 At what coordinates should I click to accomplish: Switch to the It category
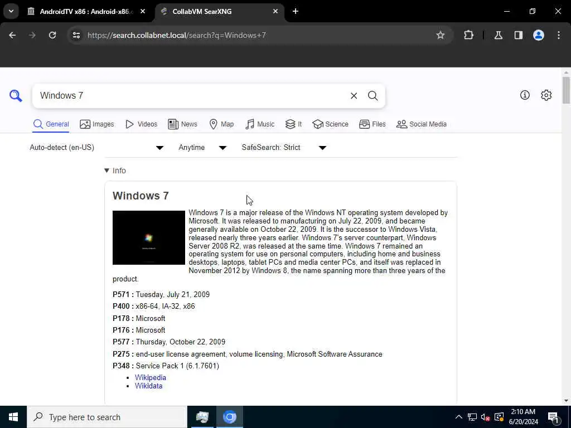pos(293,124)
